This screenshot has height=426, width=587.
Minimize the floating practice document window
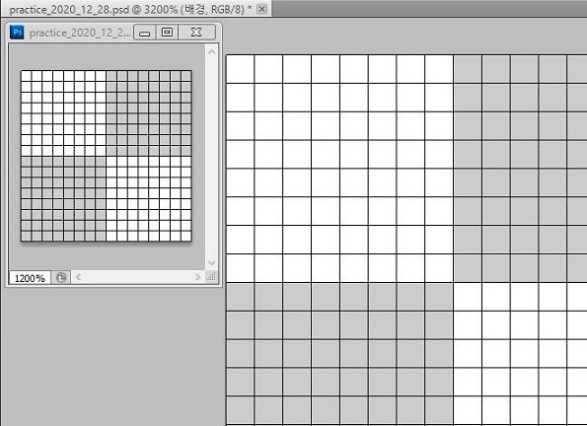pos(145,33)
